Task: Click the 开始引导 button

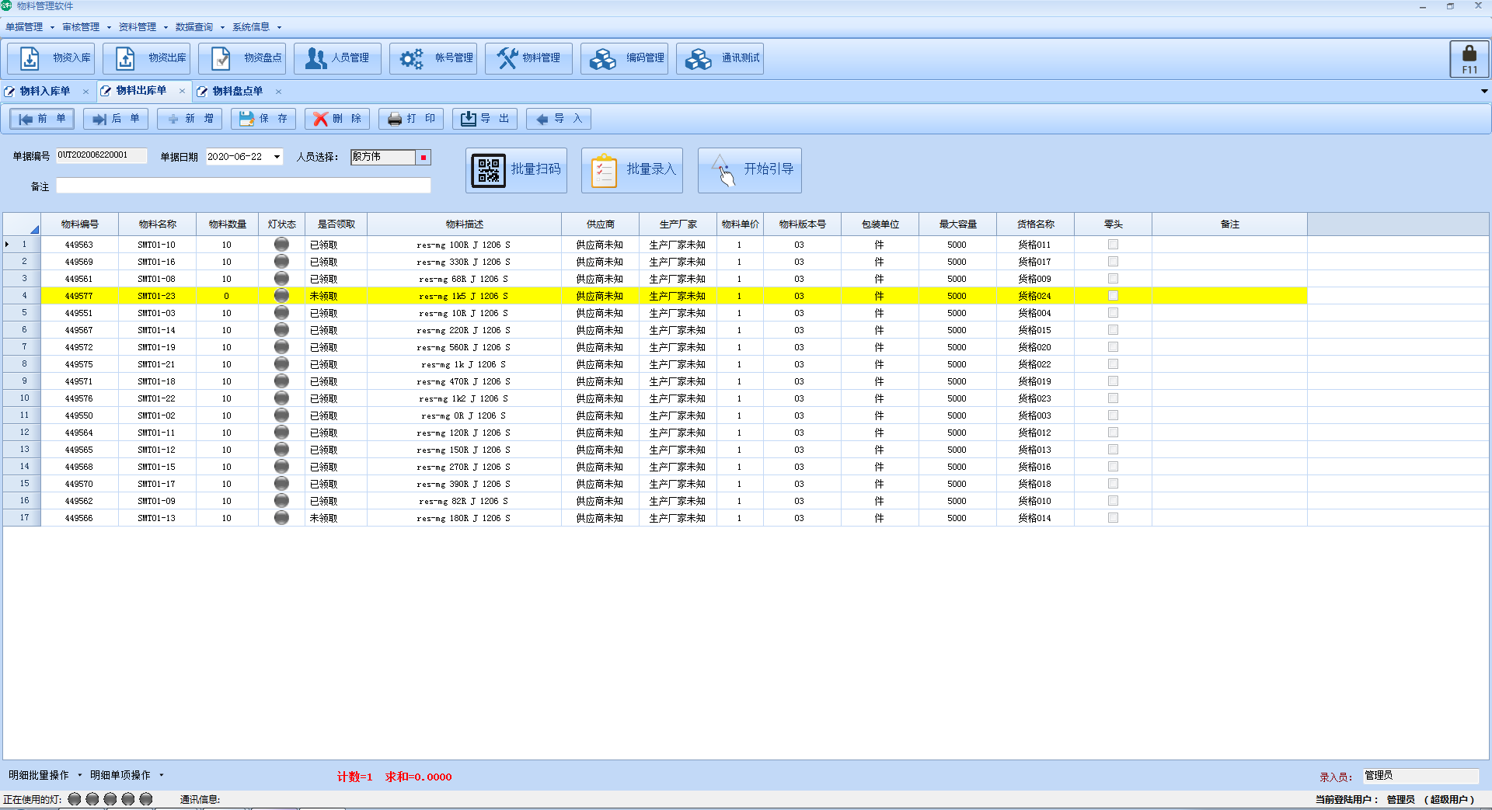Action: coord(750,170)
